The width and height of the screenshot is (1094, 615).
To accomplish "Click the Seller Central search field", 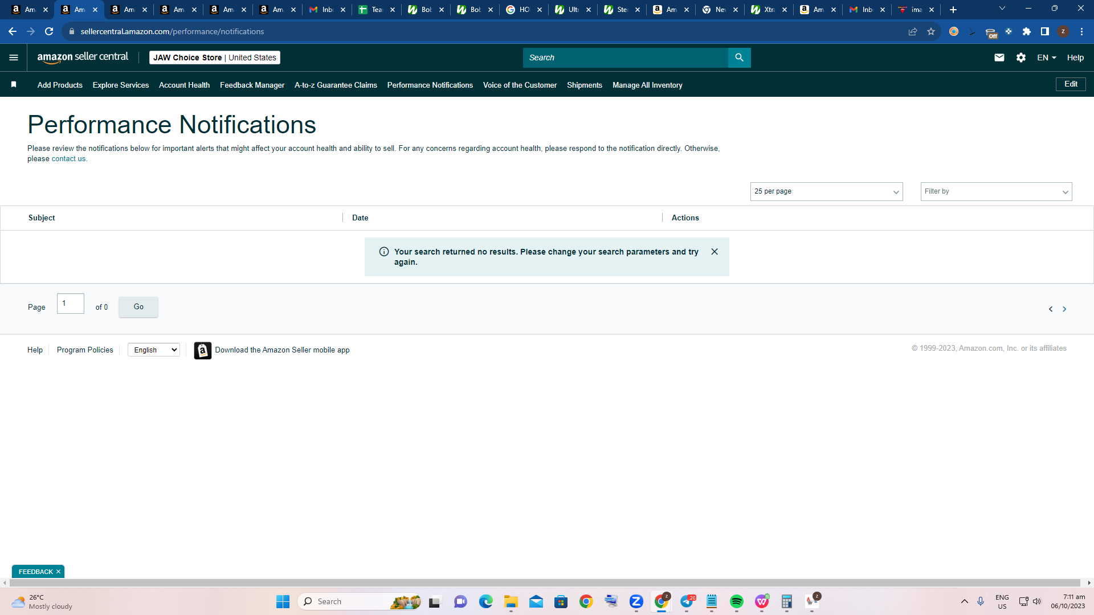I will point(626,58).
